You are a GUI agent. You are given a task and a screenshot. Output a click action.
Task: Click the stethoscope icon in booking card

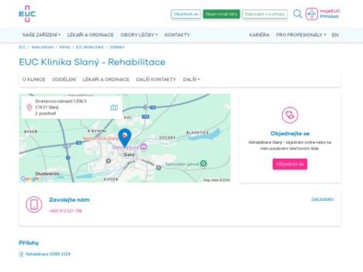coord(290,115)
